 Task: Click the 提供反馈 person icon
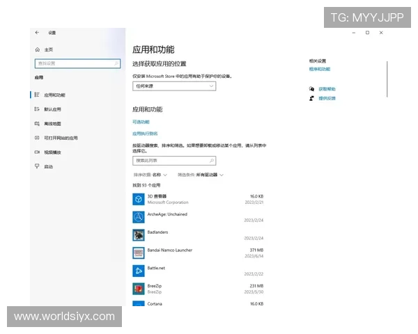(x=311, y=98)
